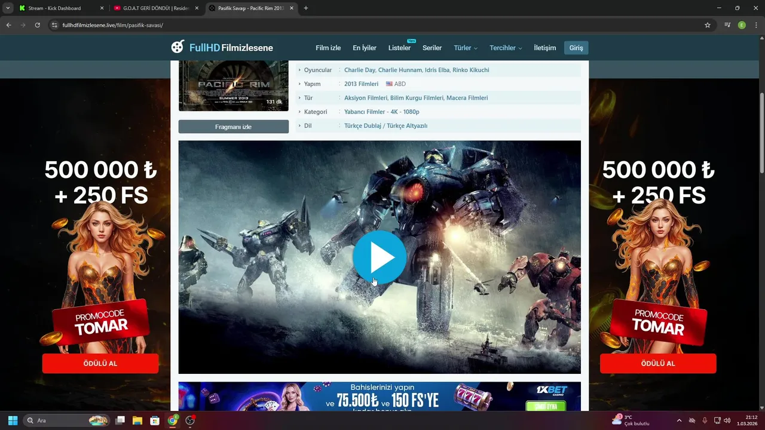Reload the current page

pos(37,25)
